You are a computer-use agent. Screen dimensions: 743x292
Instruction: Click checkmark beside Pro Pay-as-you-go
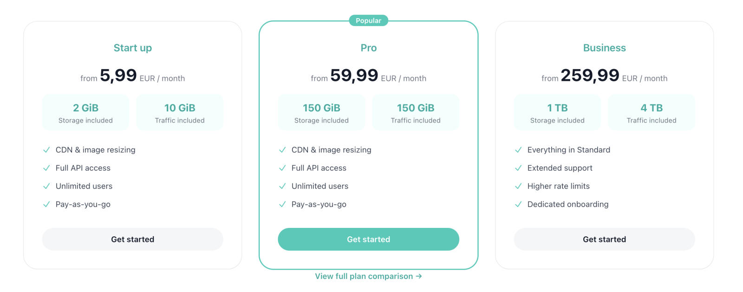click(x=282, y=204)
